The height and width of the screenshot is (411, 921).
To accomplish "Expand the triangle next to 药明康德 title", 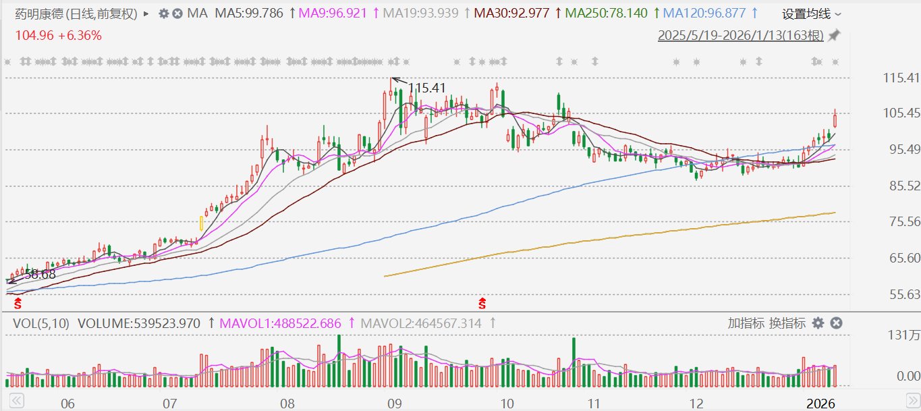I will (x=146, y=13).
